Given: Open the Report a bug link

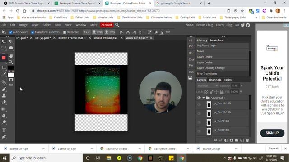Looking at the screenshot, I should point(205,25).
